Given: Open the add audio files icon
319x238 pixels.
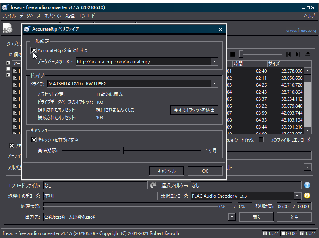Looking at the screenshot, I should click(7, 28).
